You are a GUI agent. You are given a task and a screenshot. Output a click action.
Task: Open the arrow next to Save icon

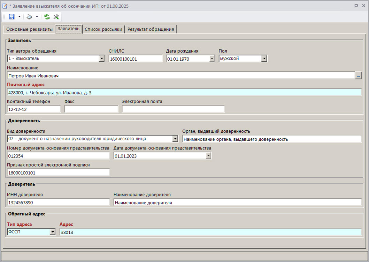(19, 17)
